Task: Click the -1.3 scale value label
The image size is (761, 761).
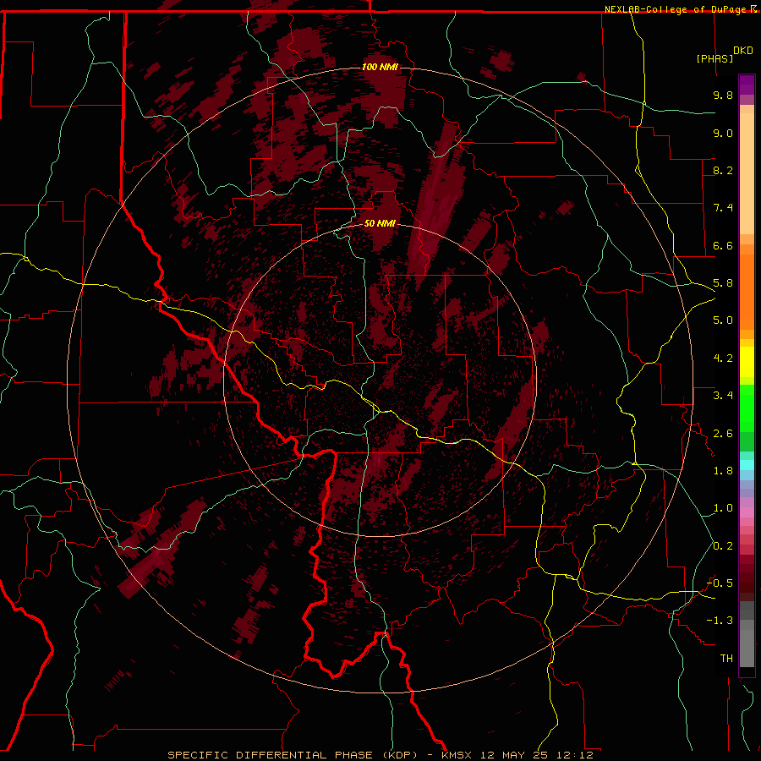Action: pos(720,621)
